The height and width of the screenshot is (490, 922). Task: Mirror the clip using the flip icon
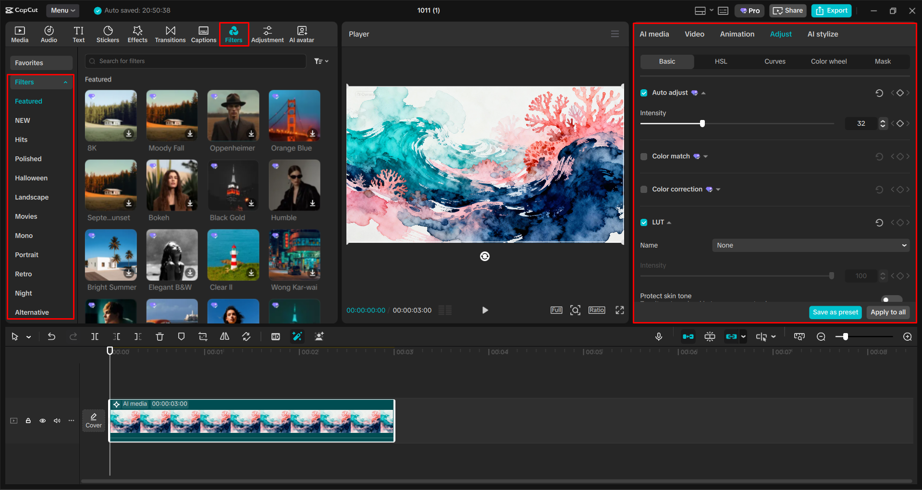point(224,336)
